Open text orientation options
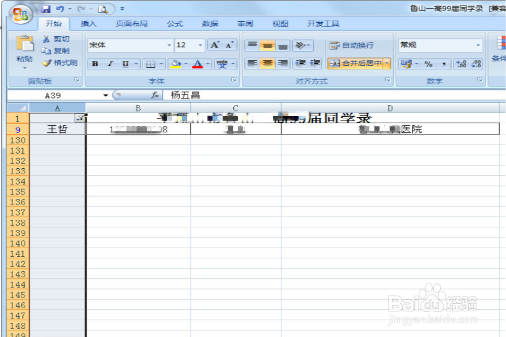Viewport: 506px width, 337px height. tap(303, 45)
